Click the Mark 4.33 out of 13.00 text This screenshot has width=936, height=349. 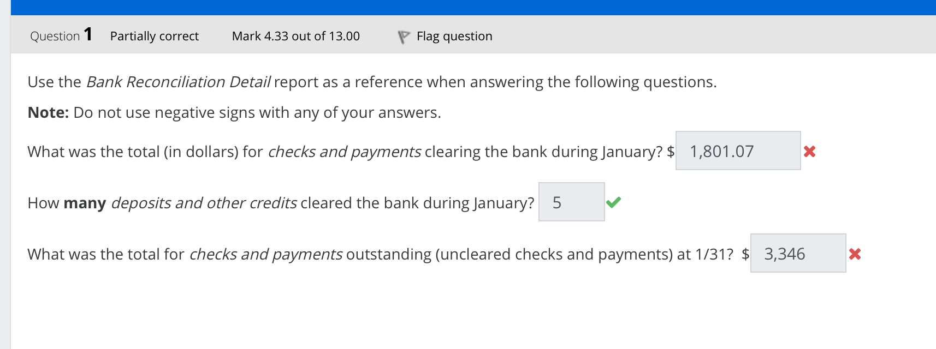(x=295, y=36)
